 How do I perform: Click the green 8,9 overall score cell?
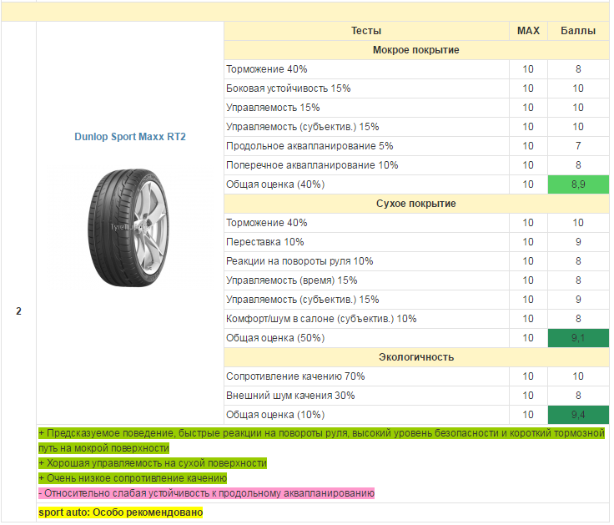point(577,184)
